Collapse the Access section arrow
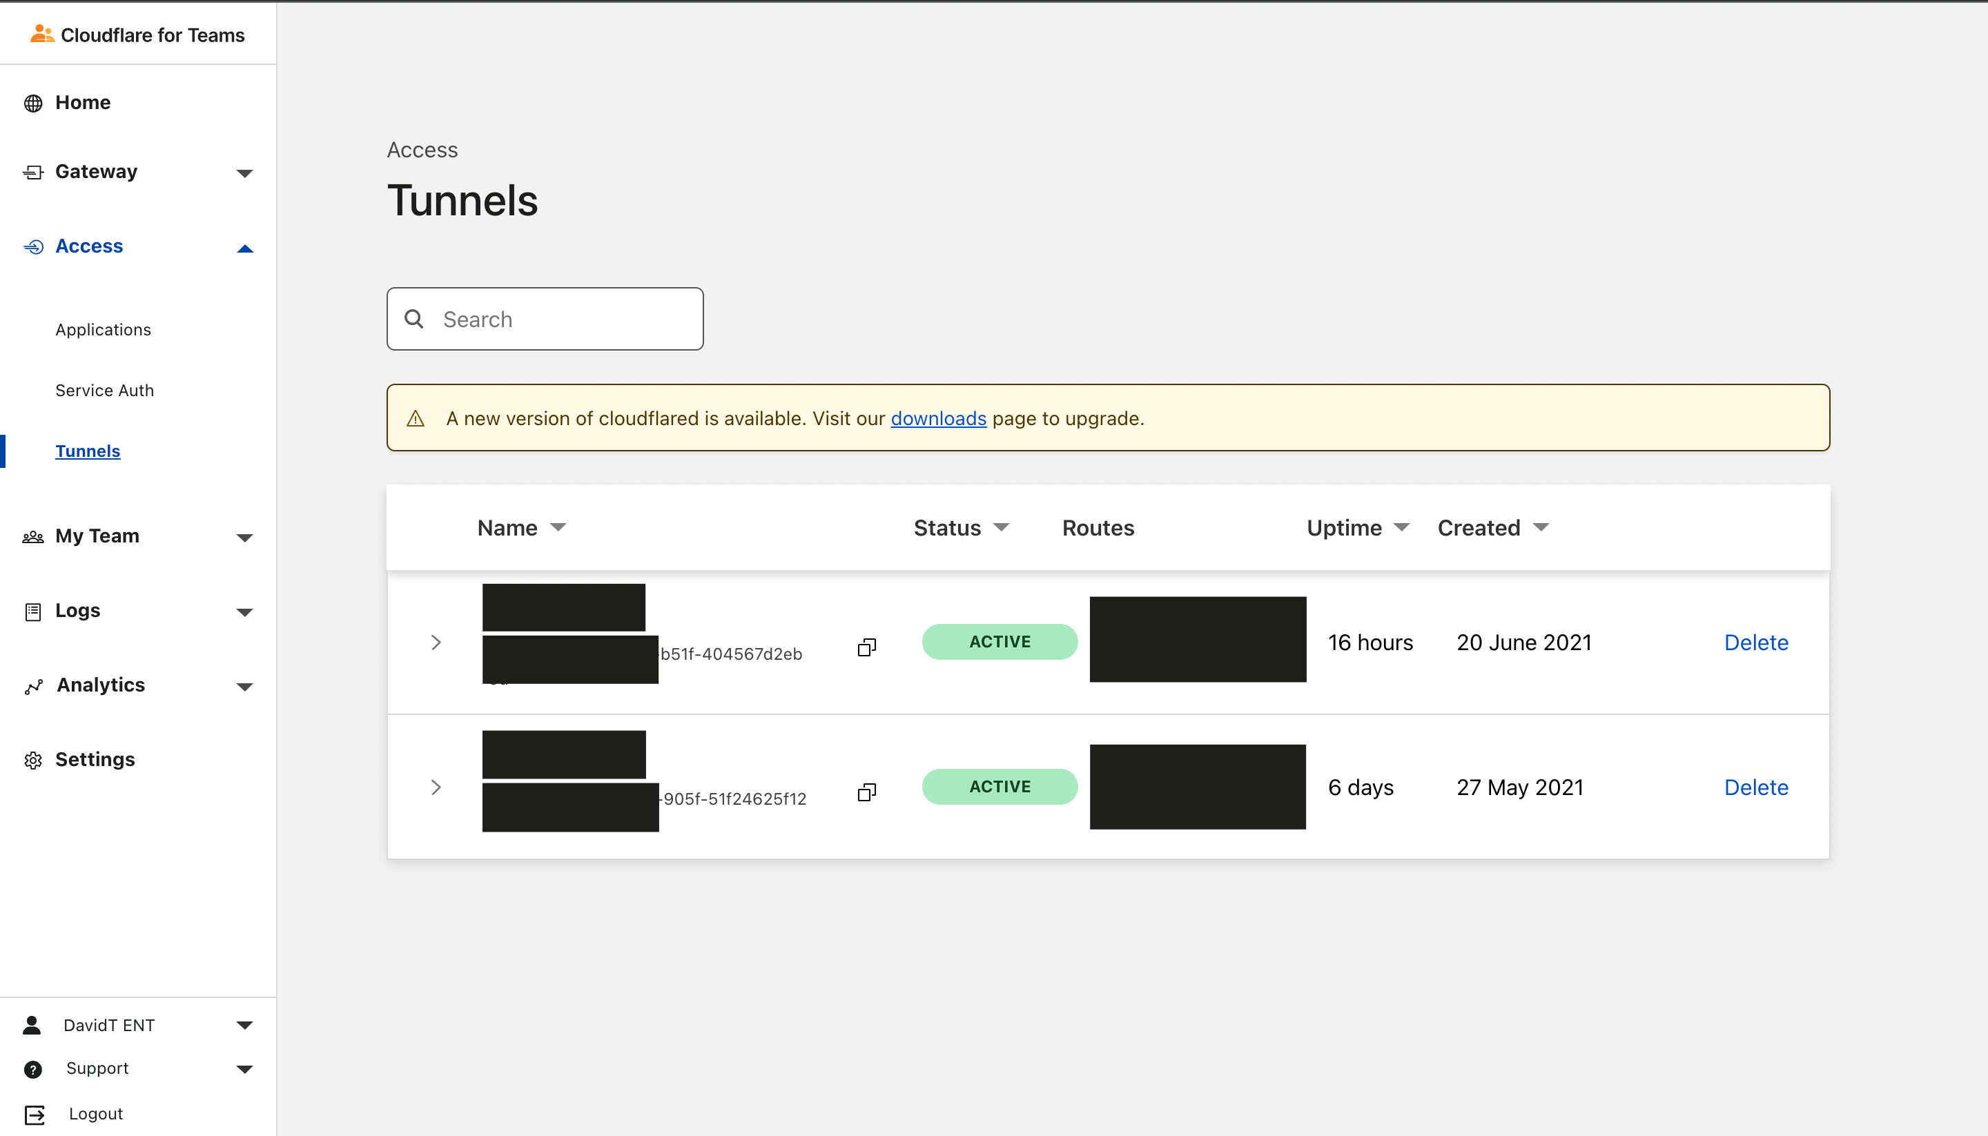Screen dimensions: 1988x1136 (244, 248)
